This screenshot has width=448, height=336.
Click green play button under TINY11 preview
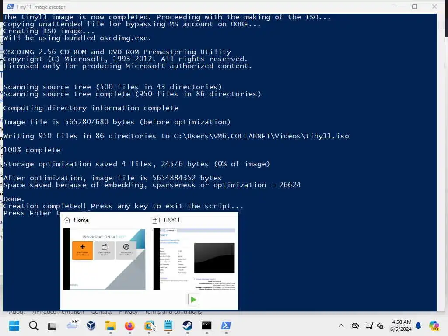(194, 300)
